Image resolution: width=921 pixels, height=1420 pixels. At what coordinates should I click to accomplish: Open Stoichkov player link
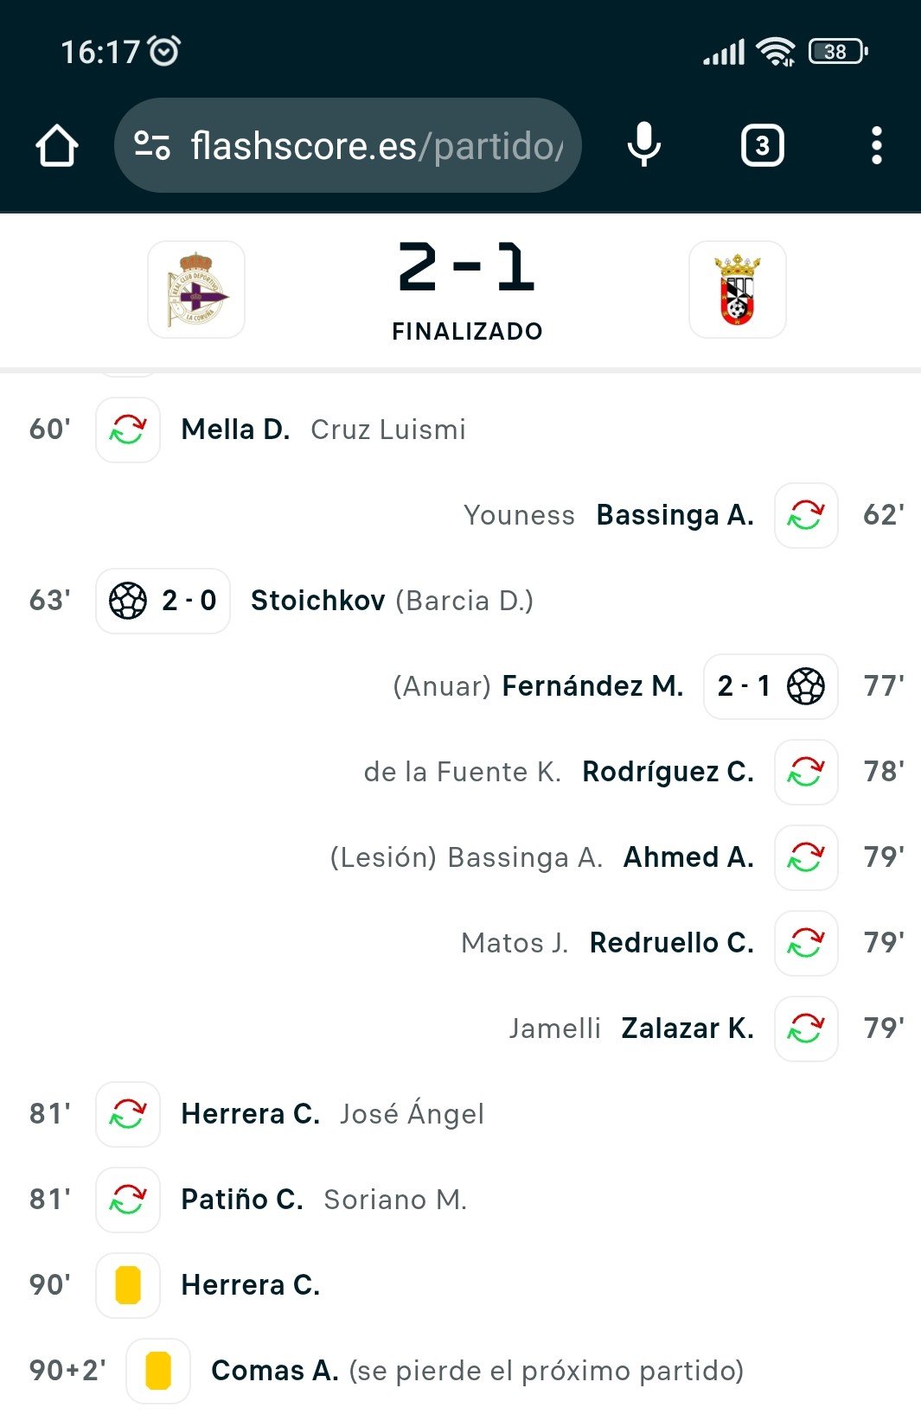[317, 601]
